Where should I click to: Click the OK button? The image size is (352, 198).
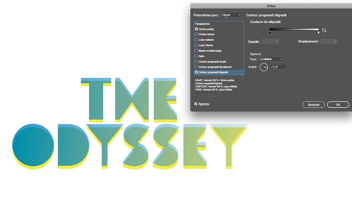coord(338,104)
